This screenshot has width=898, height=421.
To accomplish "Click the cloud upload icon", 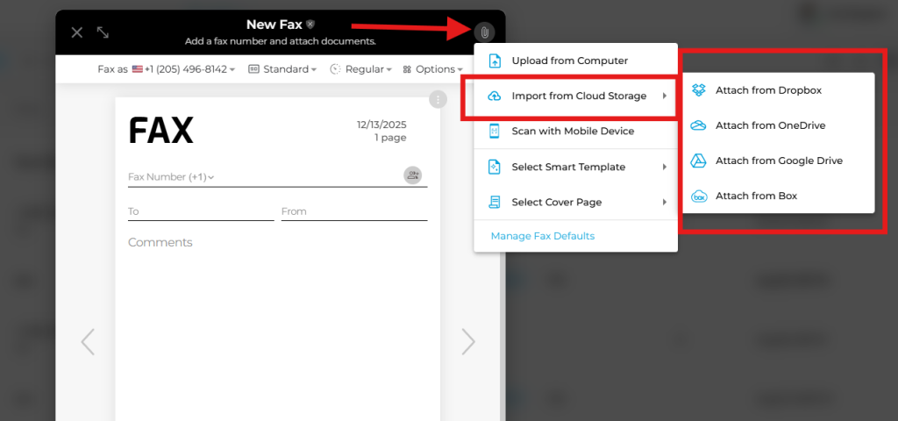I will point(495,96).
